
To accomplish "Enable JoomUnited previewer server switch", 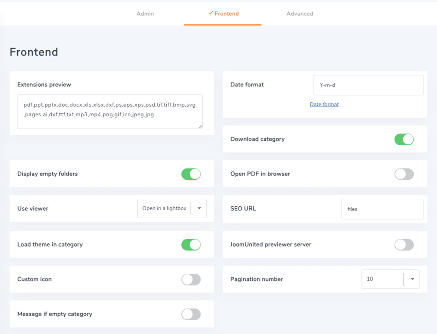I will tap(404, 245).
